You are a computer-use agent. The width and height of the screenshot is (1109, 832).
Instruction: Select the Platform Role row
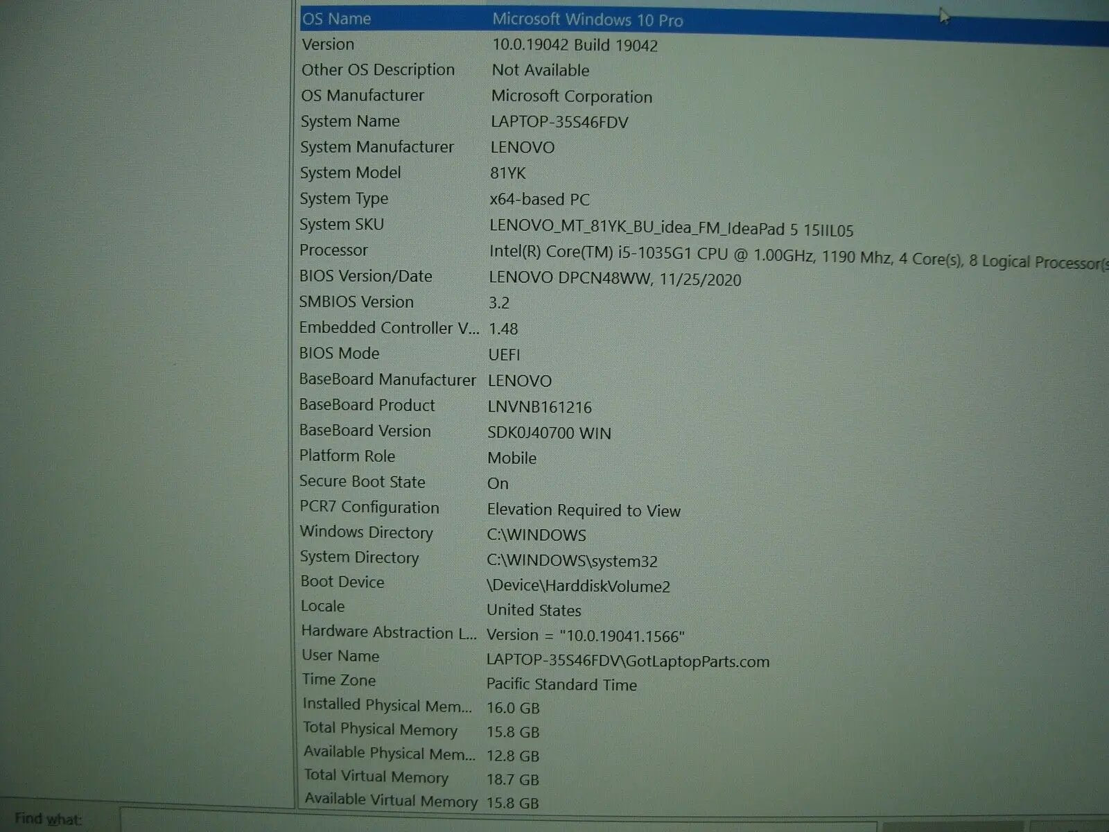coord(704,458)
